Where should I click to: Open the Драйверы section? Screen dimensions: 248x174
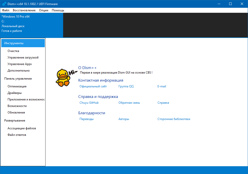click(x=15, y=93)
